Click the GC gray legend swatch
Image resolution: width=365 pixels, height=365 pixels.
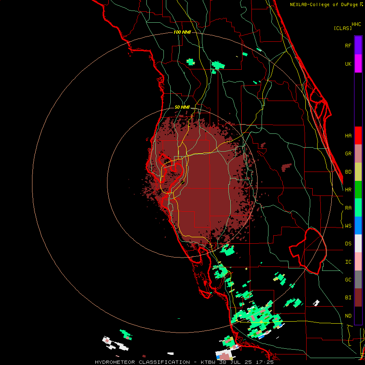click(x=358, y=279)
